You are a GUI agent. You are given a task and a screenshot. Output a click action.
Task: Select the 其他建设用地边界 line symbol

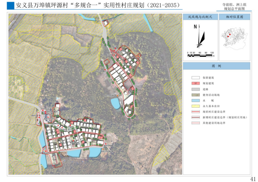point(196,123)
